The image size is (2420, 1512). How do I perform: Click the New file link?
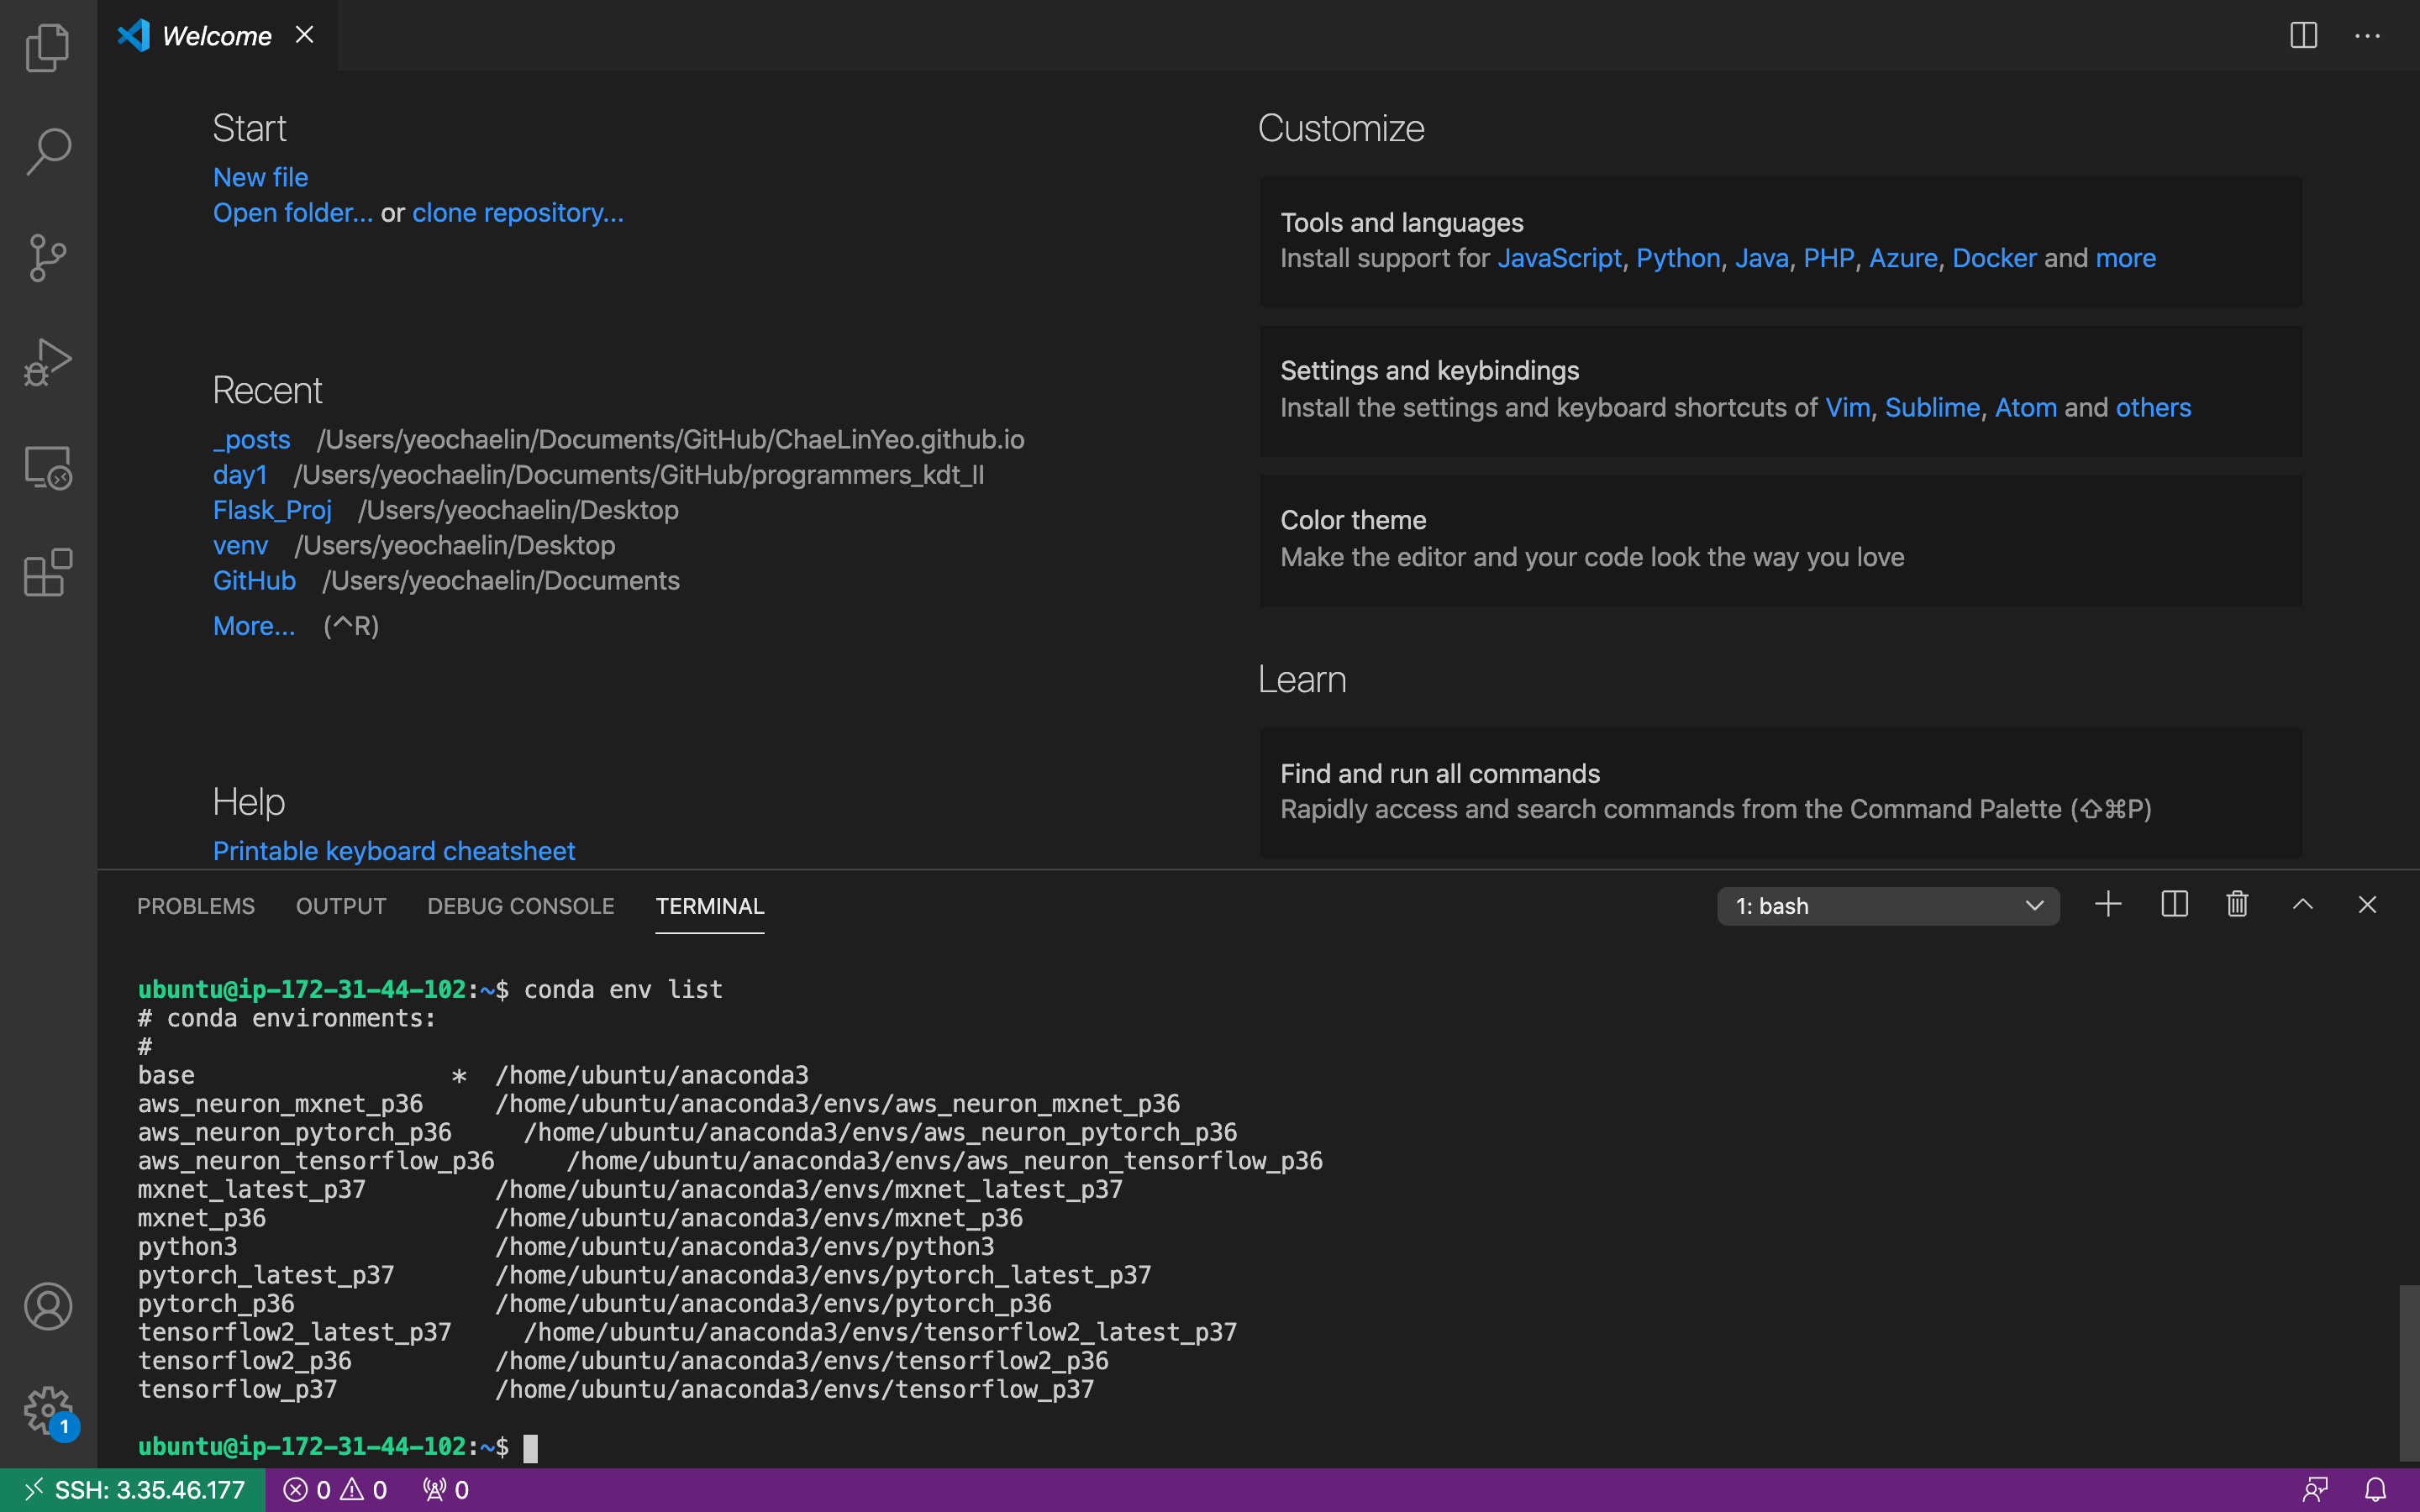point(261,177)
